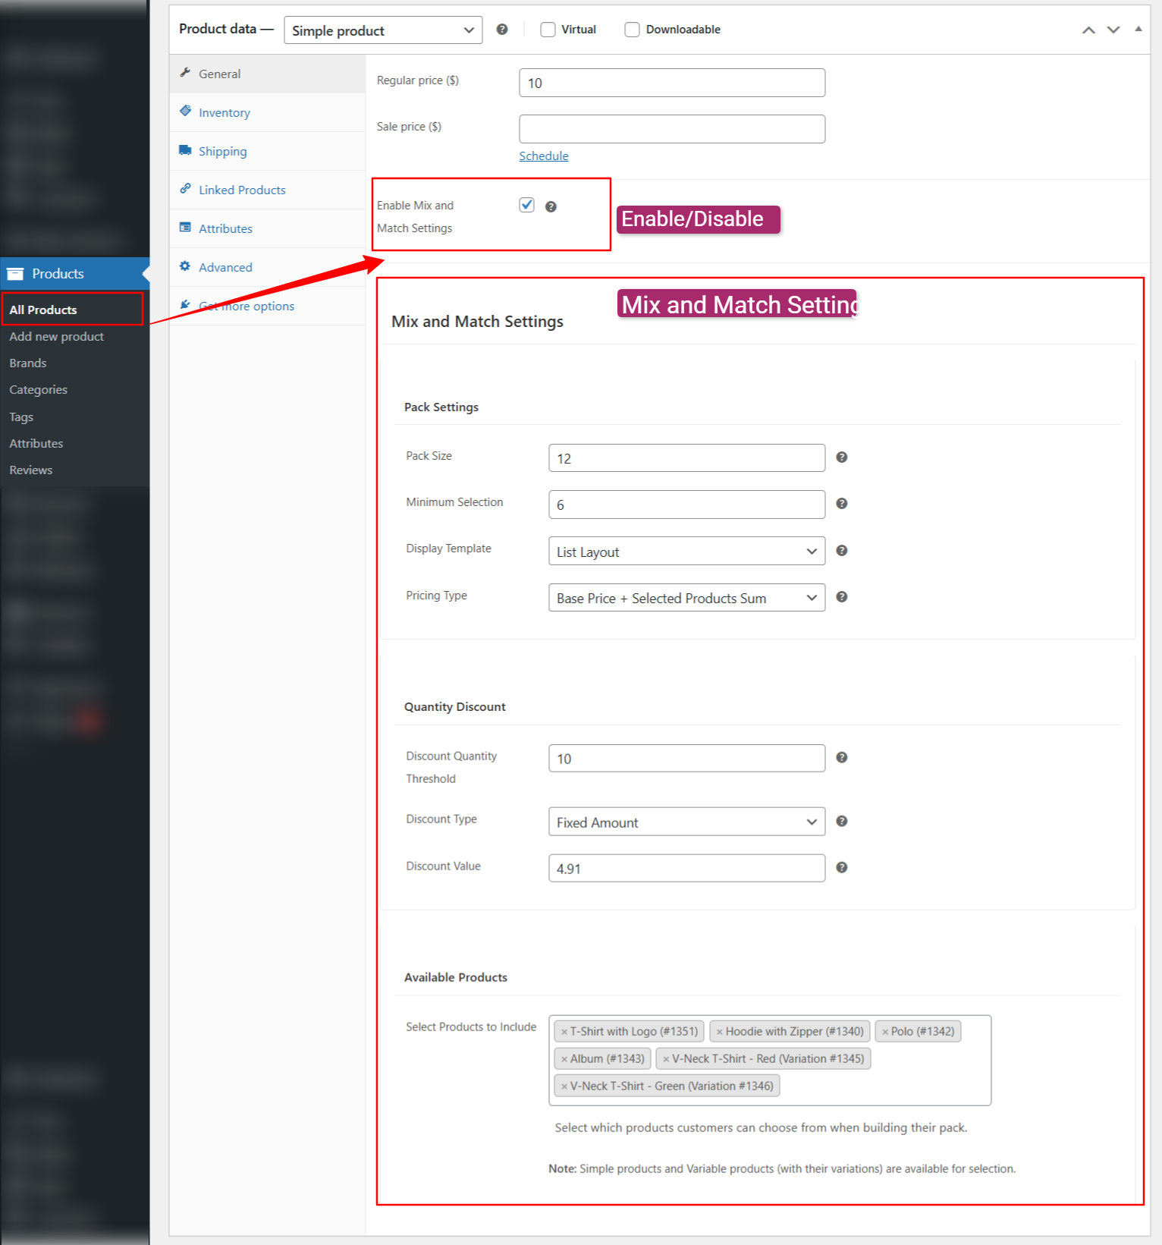The image size is (1162, 1245).
Task: Open Categories in sidebar
Action: (x=38, y=389)
